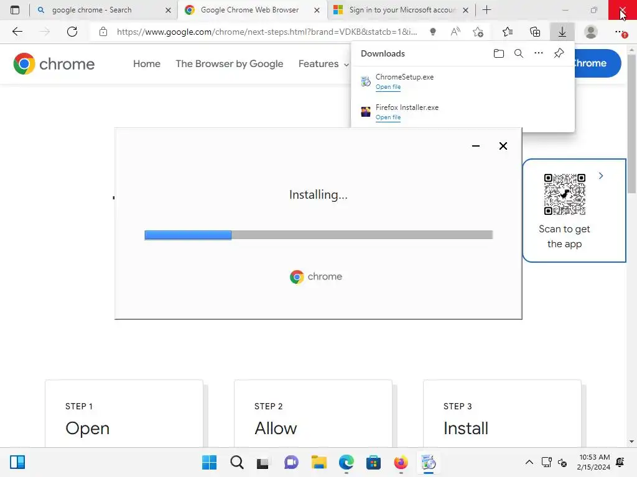Launch Chat from the taskbar
The height and width of the screenshot is (477, 637).
point(291,462)
